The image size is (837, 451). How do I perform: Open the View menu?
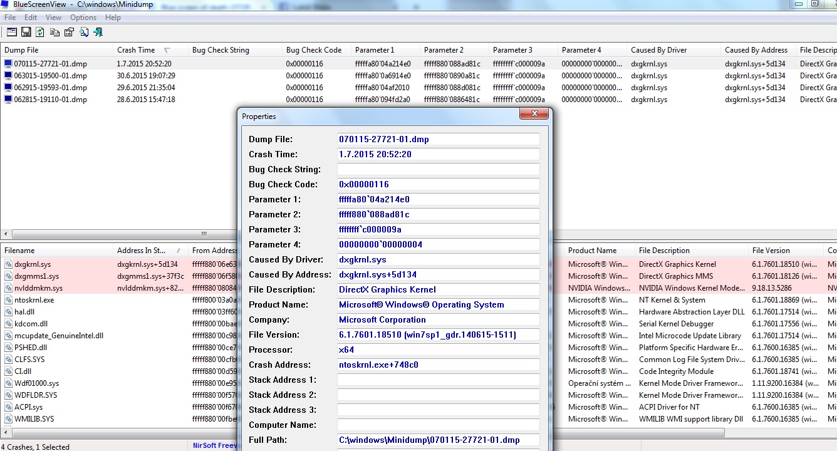pos(54,18)
